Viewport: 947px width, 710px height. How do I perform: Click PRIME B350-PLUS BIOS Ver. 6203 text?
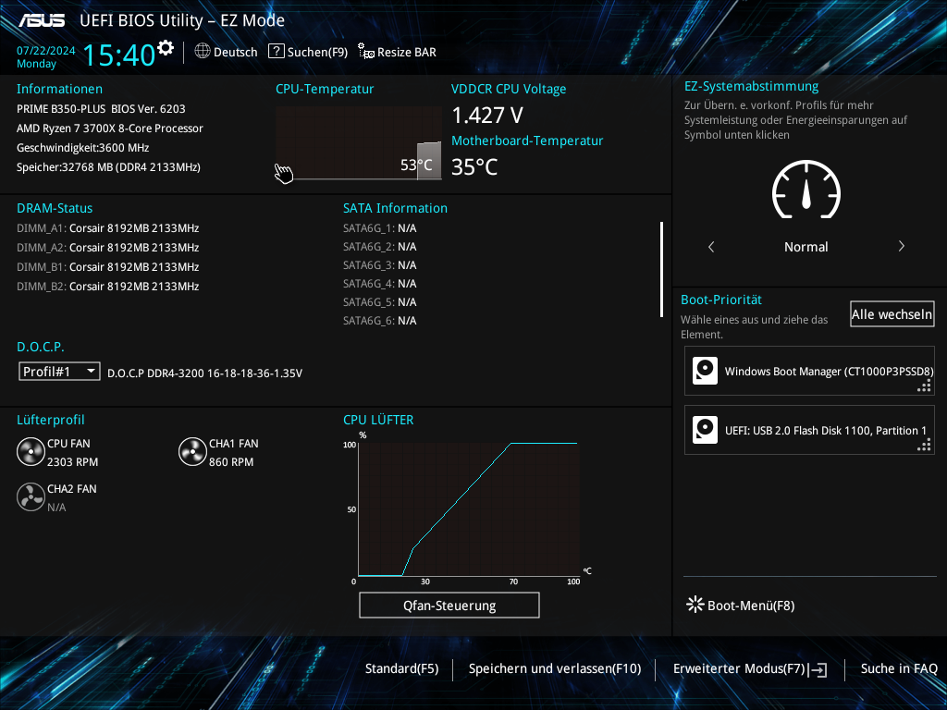click(101, 109)
